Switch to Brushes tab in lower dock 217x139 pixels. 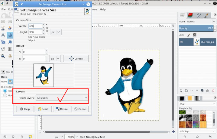click(182, 98)
